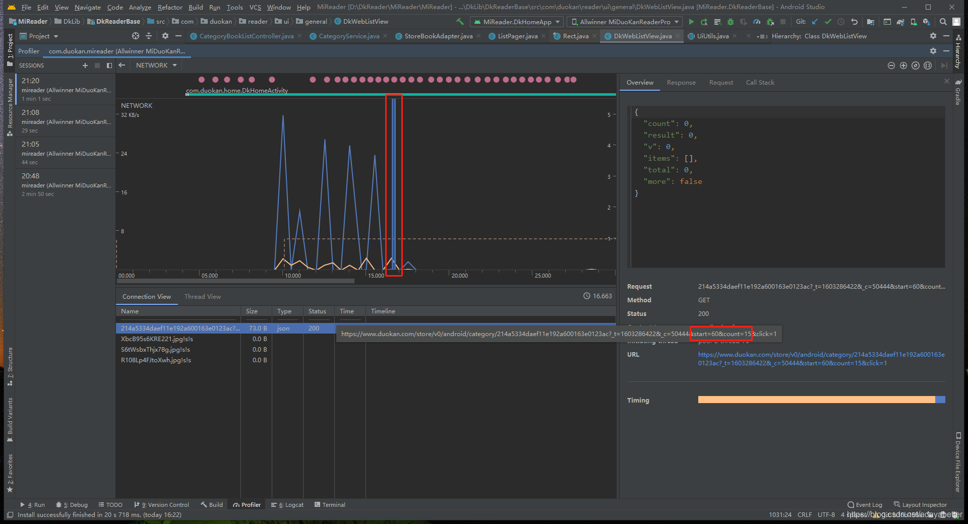The height and width of the screenshot is (524, 968).
Task: Open Allwinner MiDuoKanReaderPro device dropdown
Action: point(624,22)
